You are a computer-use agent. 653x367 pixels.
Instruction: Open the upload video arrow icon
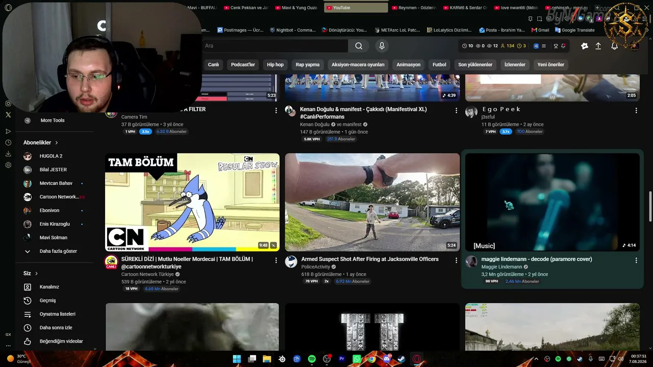coord(598,46)
